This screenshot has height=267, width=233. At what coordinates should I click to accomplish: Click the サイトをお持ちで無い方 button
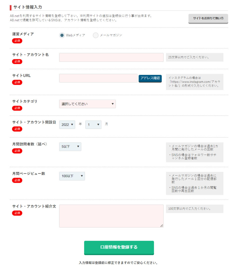208,19
